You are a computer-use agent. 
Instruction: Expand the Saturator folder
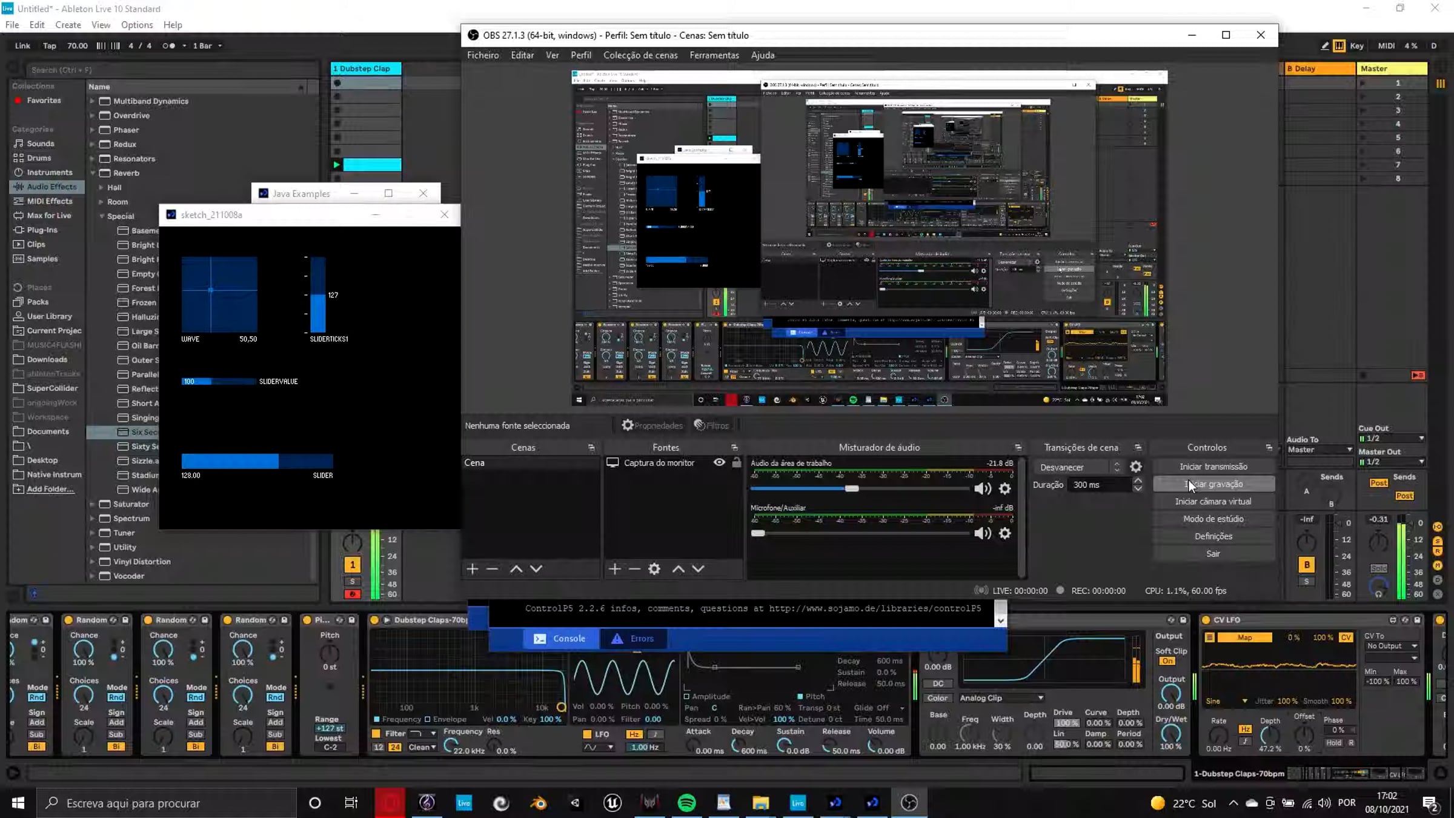[x=93, y=504]
